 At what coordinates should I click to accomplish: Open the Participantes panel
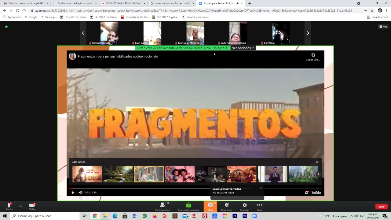click(163, 206)
